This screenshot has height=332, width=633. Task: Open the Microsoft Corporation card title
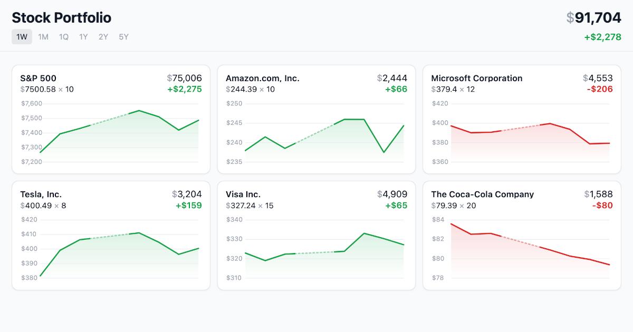click(477, 78)
